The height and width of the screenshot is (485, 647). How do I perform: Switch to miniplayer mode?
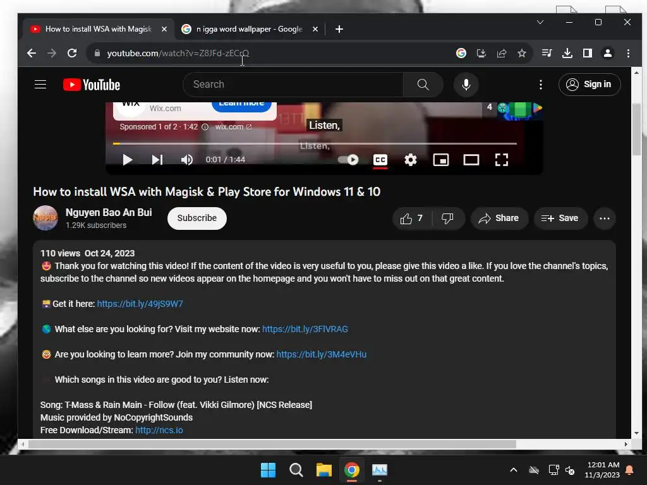pos(440,160)
